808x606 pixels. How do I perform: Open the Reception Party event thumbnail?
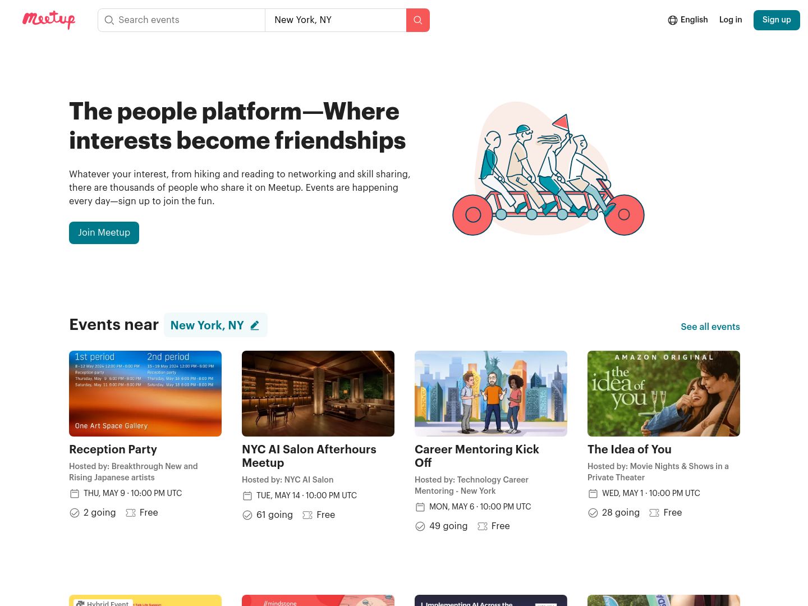pyautogui.click(x=145, y=393)
